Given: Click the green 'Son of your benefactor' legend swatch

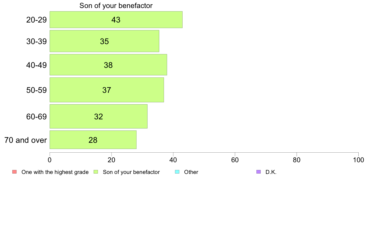Looking at the screenshot, I should click(x=96, y=172).
